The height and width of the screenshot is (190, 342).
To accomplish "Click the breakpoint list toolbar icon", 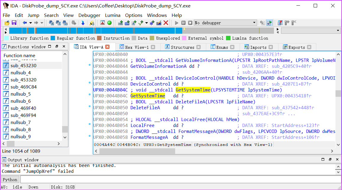I will coord(280,23).
